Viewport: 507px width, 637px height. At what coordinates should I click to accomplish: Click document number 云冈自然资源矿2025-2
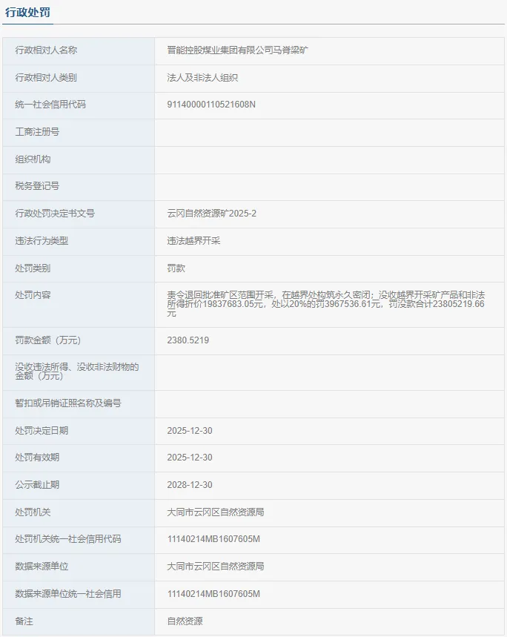211,214
